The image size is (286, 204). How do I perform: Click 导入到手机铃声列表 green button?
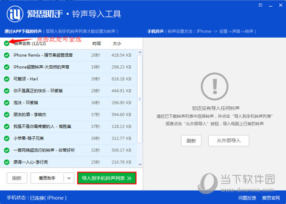(106, 178)
